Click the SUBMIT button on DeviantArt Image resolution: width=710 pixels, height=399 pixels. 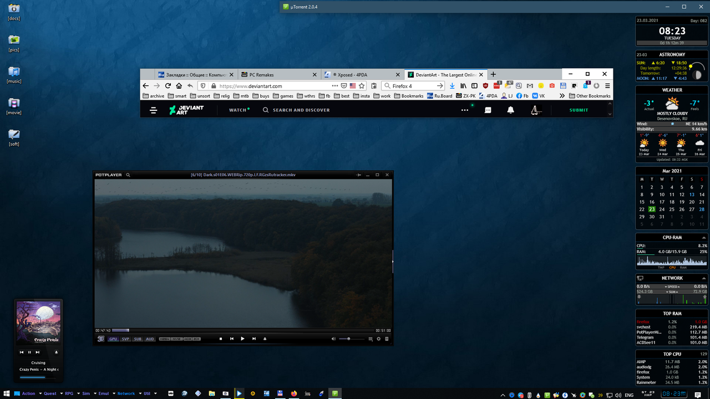coord(579,110)
